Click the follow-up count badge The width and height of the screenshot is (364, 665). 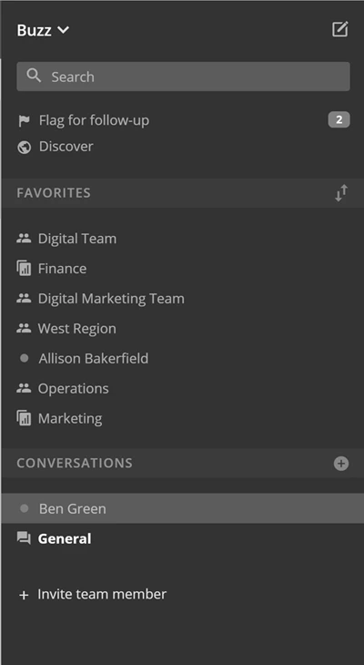click(x=339, y=120)
